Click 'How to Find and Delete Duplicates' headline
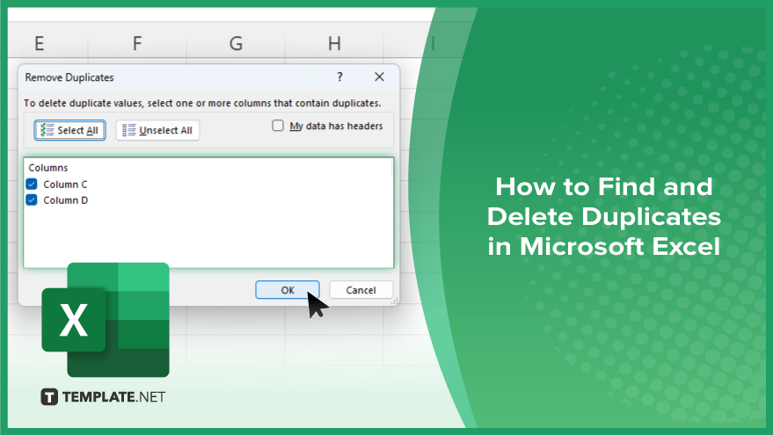 click(604, 216)
